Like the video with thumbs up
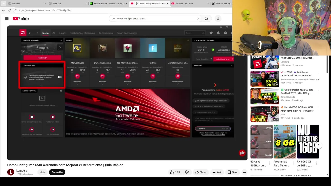The image size is (331, 186). pyautogui.click(x=175, y=172)
